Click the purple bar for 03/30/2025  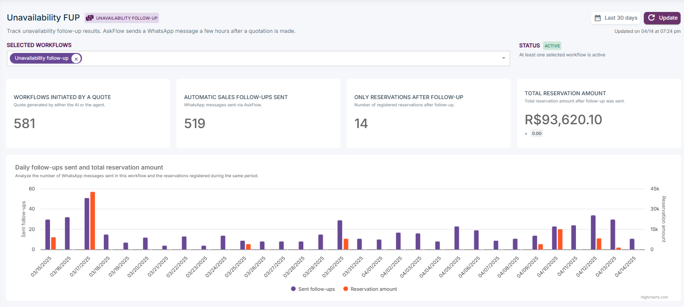340,235
